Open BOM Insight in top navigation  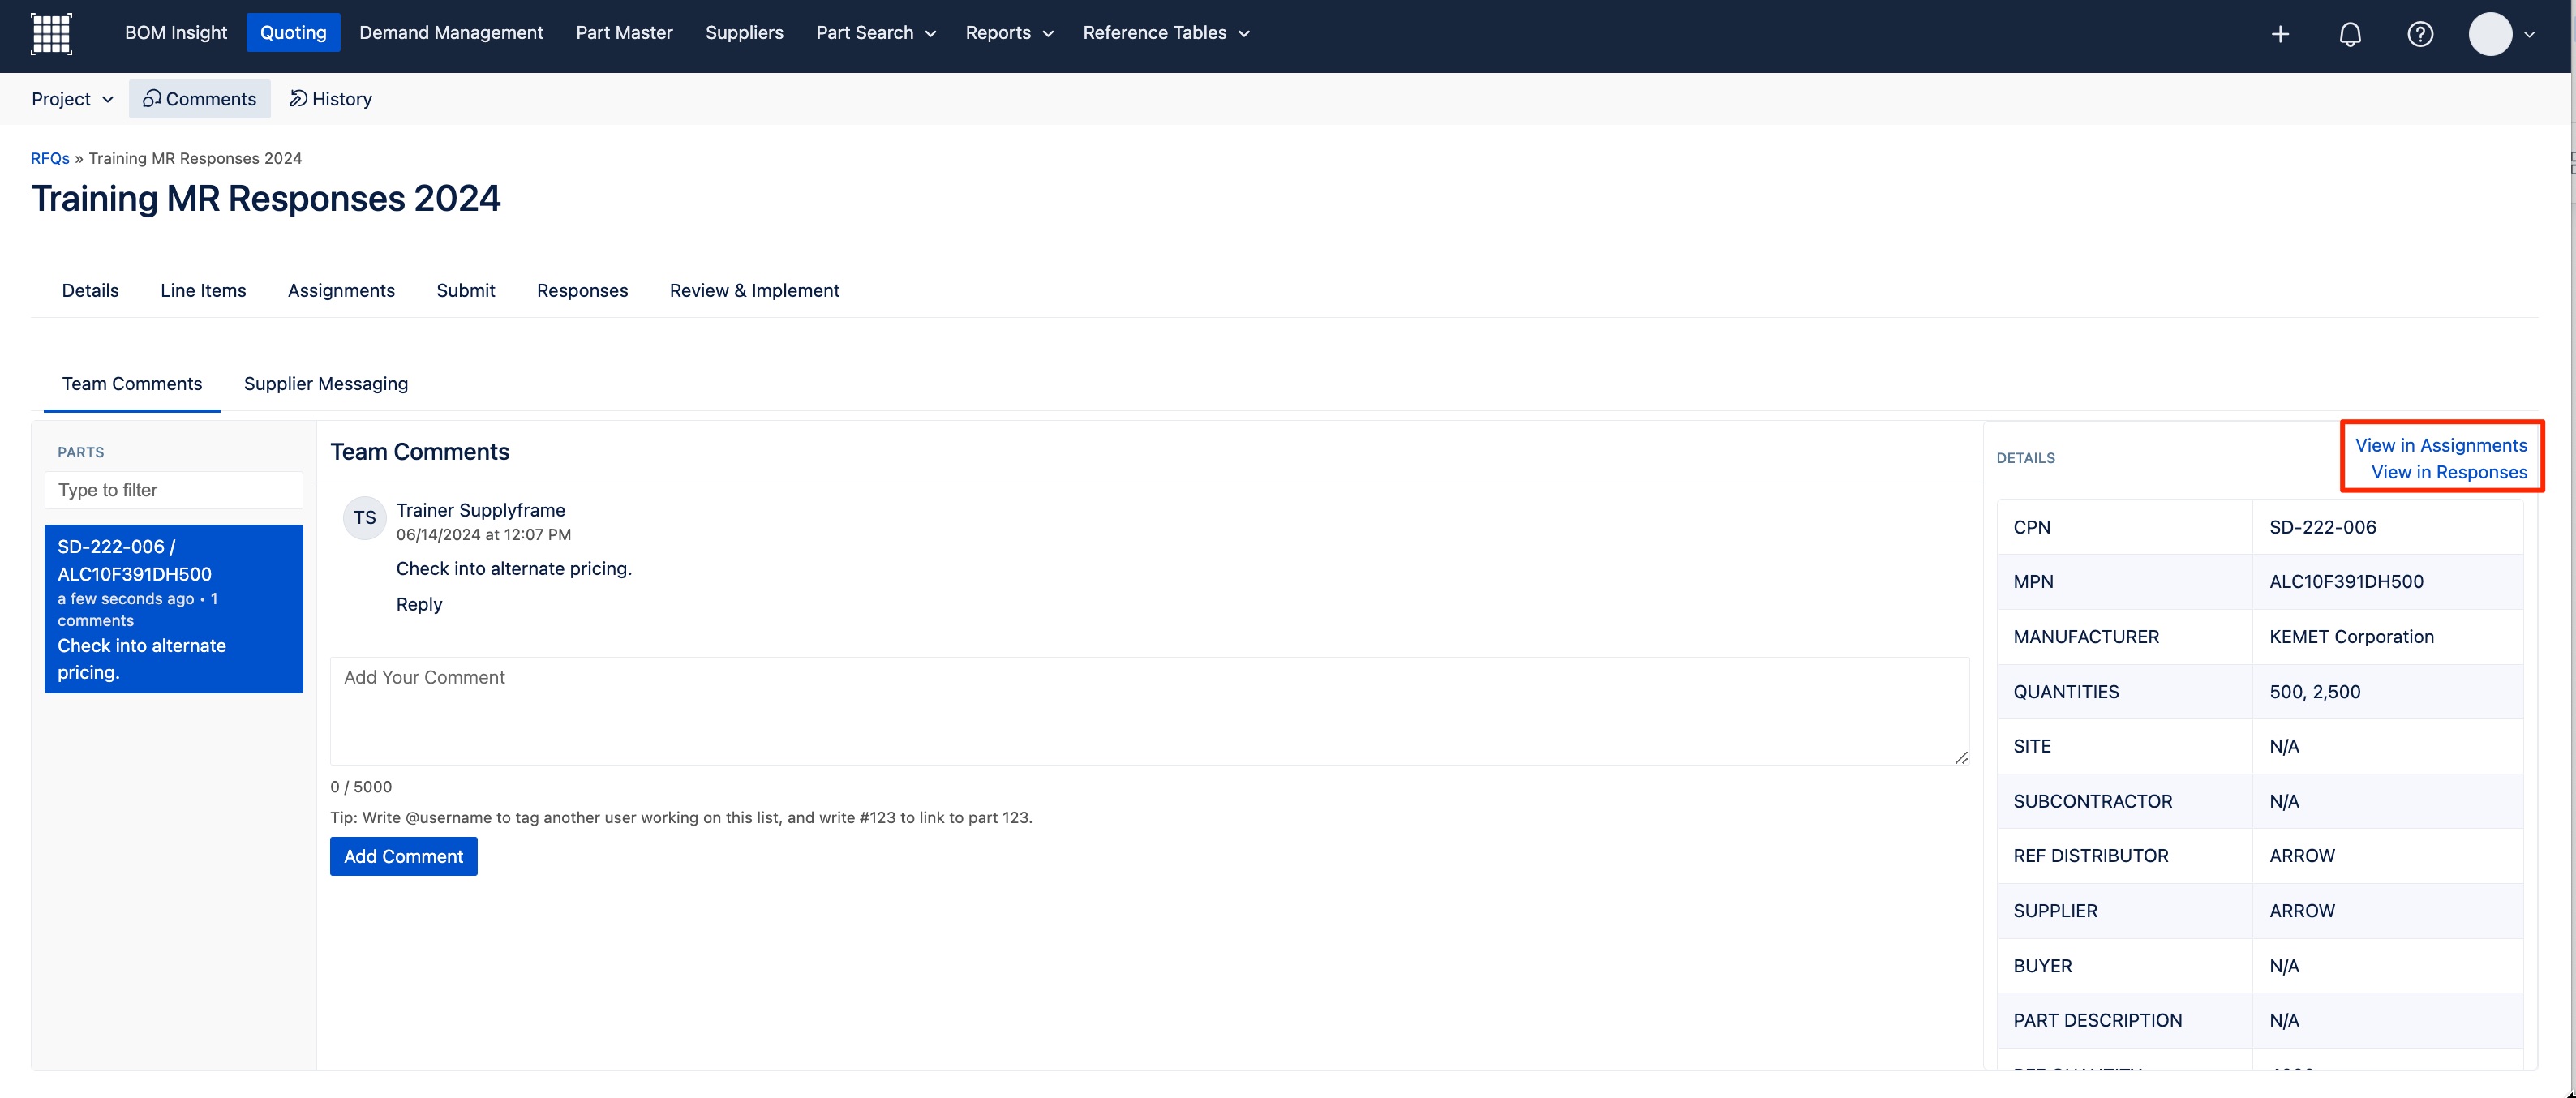pos(176,32)
